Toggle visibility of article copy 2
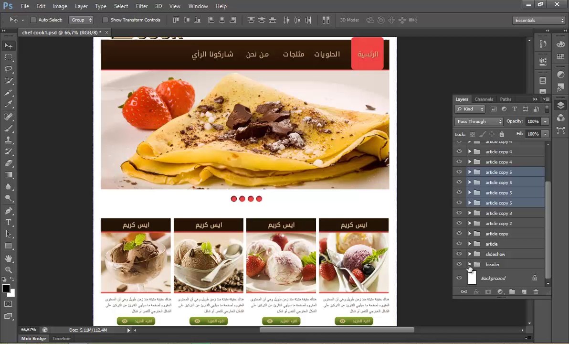The height and width of the screenshot is (344, 569). coord(459,223)
